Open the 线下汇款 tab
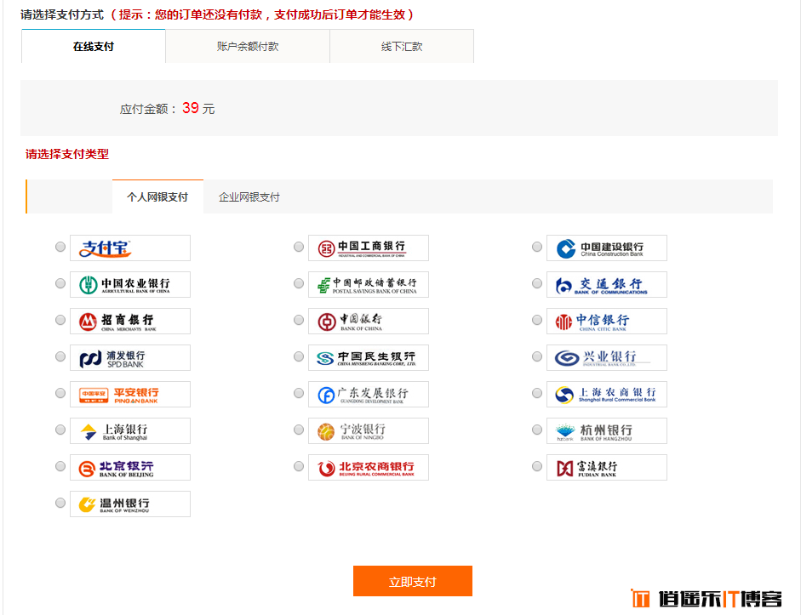Image resolution: width=801 pixels, height=615 pixels. click(x=402, y=47)
